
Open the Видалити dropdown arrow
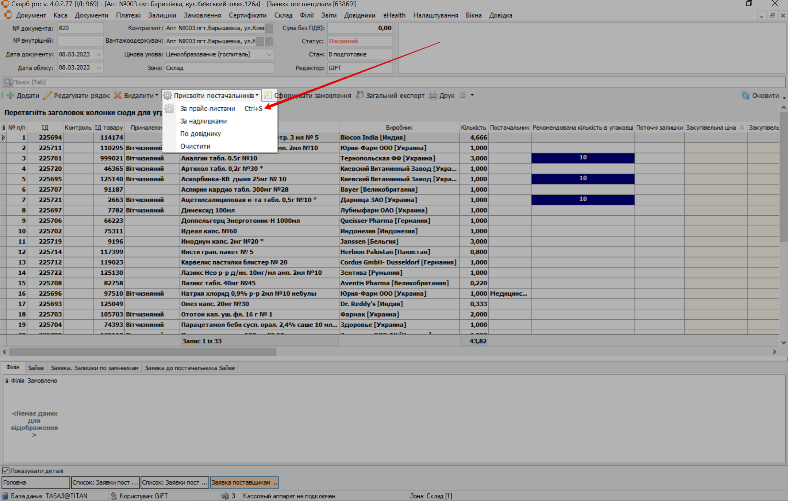coord(157,96)
